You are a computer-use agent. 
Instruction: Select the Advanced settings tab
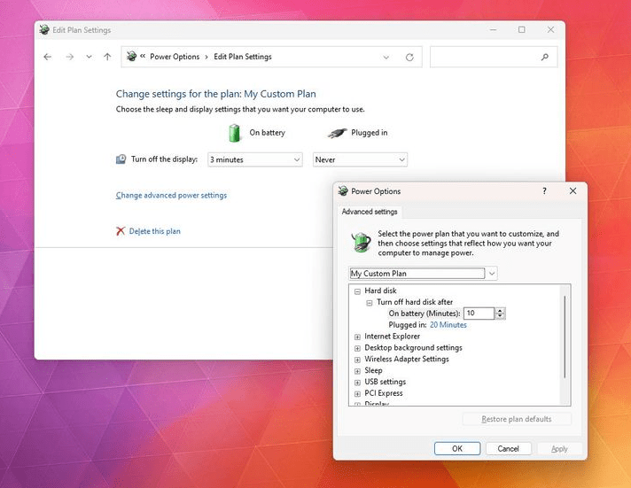(370, 212)
